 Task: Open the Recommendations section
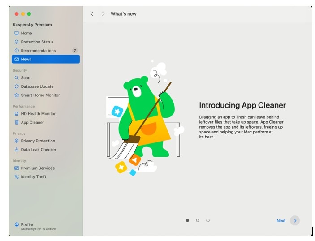click(46, 51)
